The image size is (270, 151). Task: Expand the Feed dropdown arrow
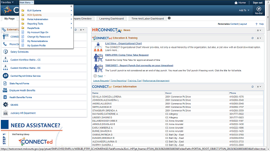105,76
